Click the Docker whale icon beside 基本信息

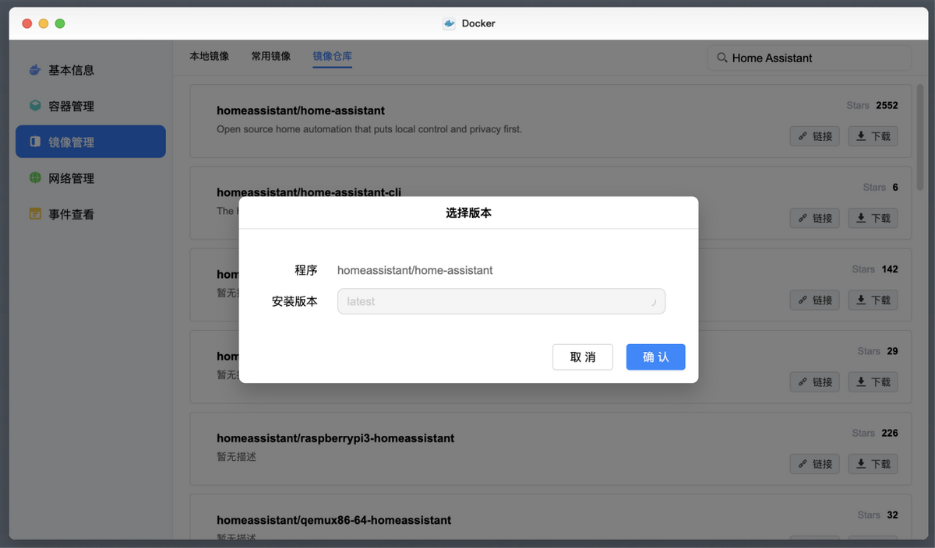click(35, 70)
